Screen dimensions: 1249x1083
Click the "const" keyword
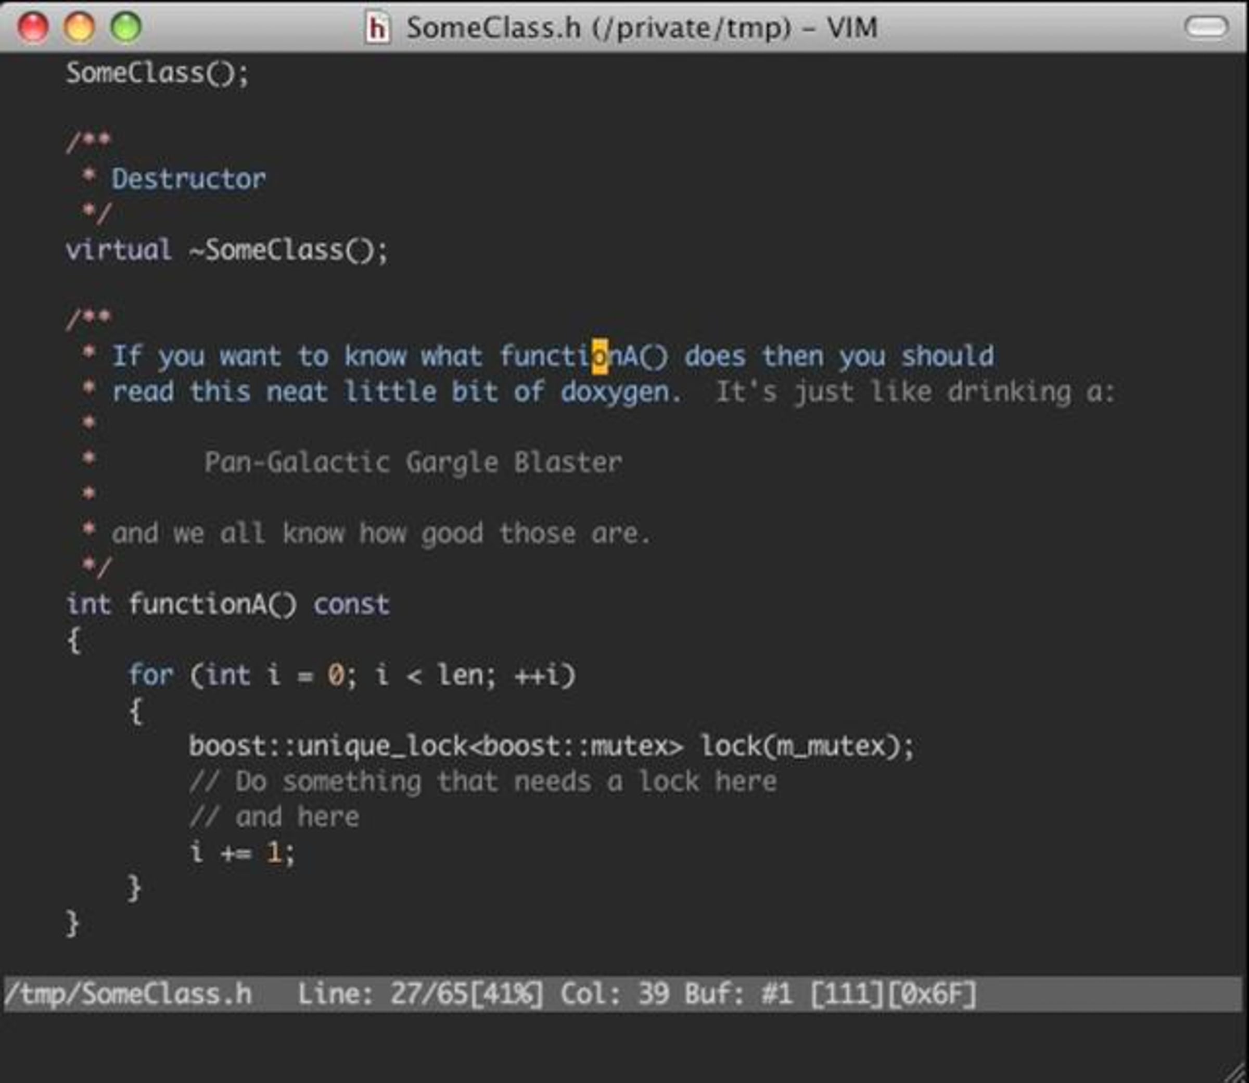(x=352, y=604)
